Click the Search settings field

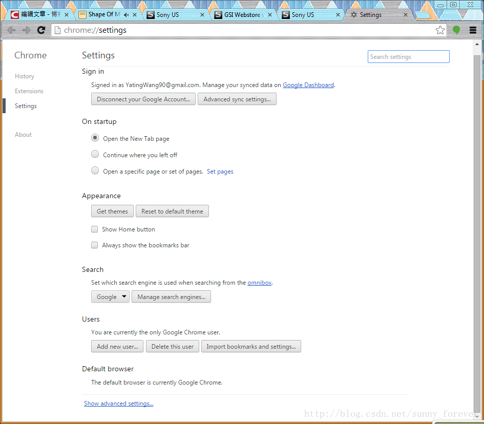point(408,56)
